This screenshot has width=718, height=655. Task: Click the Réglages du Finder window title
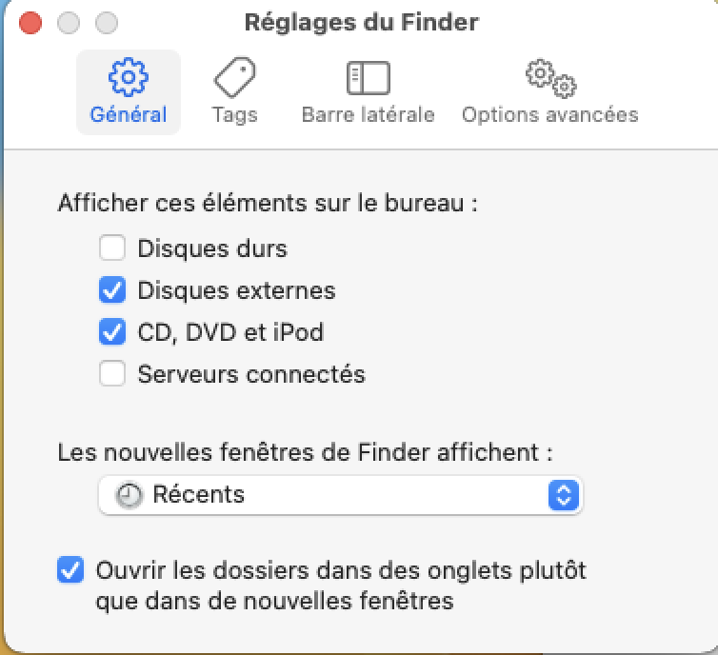tap(362, 22)
